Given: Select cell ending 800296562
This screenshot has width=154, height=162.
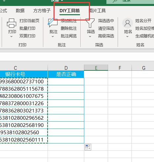Looking at the screenshot, I should click(24, 118).
